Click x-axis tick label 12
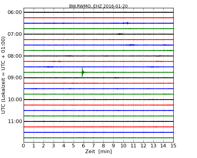Viewport: 197px width, 158px height. [143, 146]
